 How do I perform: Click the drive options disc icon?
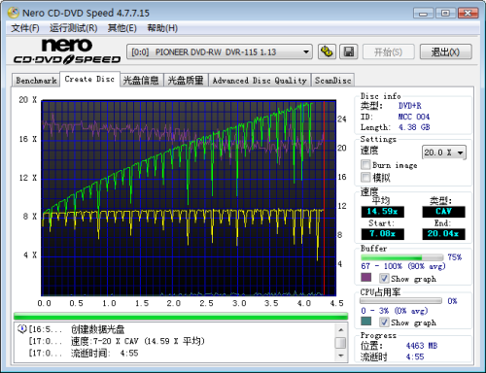[x=327, y=51]
